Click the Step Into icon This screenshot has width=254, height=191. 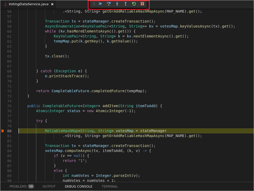coord(117,4)
